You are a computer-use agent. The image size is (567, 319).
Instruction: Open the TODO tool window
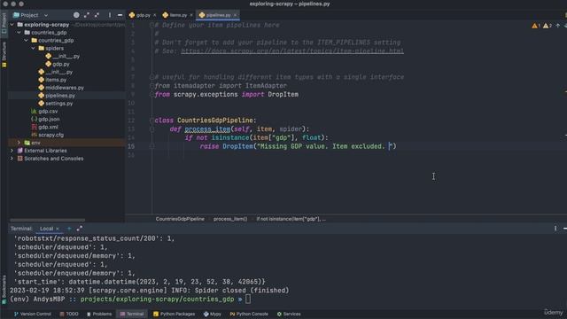point(69,314)
